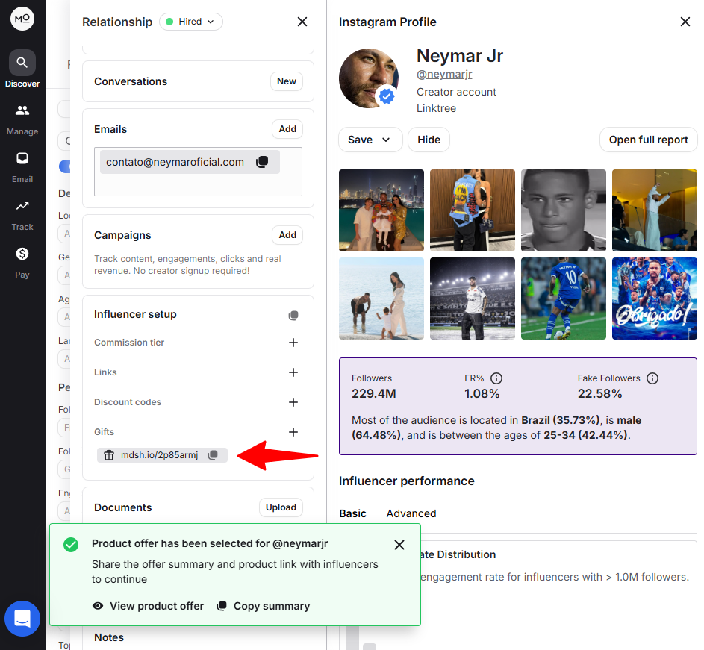
Task: Switch to the Basic performance tab
Action: [x=352, y=513]
